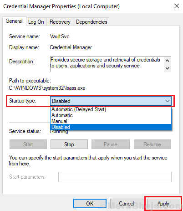Apply the changes with Apply button

tap(163, 204)
